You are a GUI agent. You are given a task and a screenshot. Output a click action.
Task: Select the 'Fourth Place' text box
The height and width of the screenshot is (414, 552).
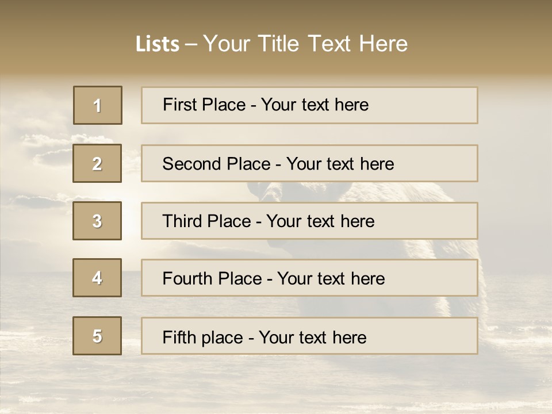pyautogui.click(x=309, y=278)
